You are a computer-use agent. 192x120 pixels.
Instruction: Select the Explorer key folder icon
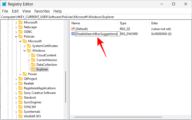click(33, 69)
